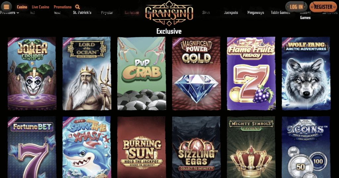
Task: Click the REGISTER button
Action: click(323, 7)
